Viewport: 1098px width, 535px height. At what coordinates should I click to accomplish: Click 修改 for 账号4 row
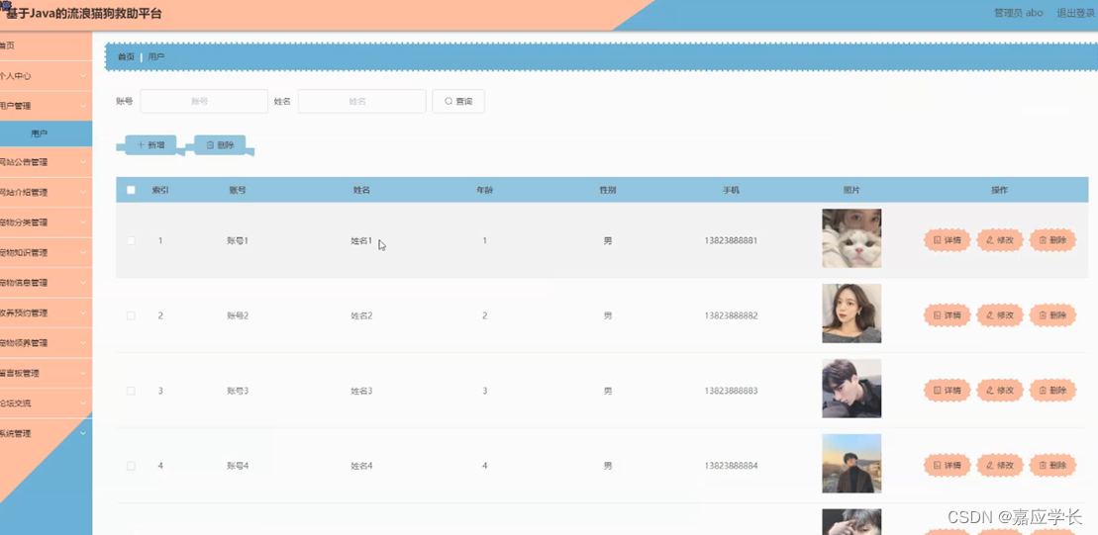(1000, 465)
